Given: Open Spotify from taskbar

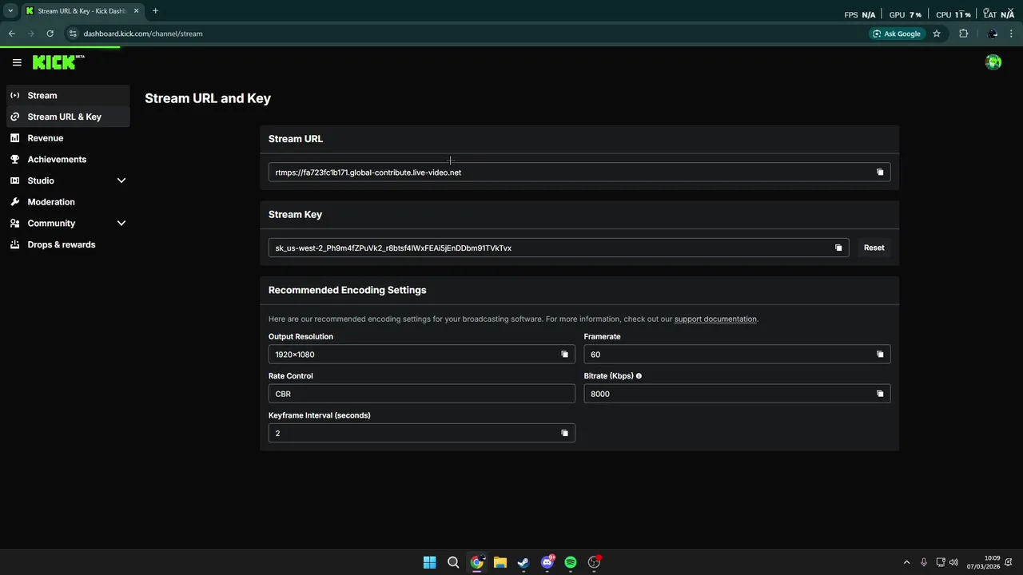Looking at the screenshot, I should pos(571,562).
